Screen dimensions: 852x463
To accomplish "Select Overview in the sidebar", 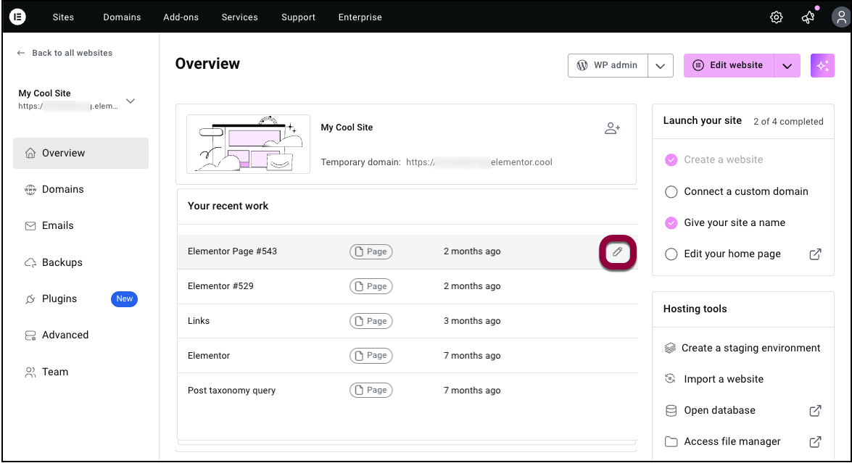I will [x=80, y=153].
